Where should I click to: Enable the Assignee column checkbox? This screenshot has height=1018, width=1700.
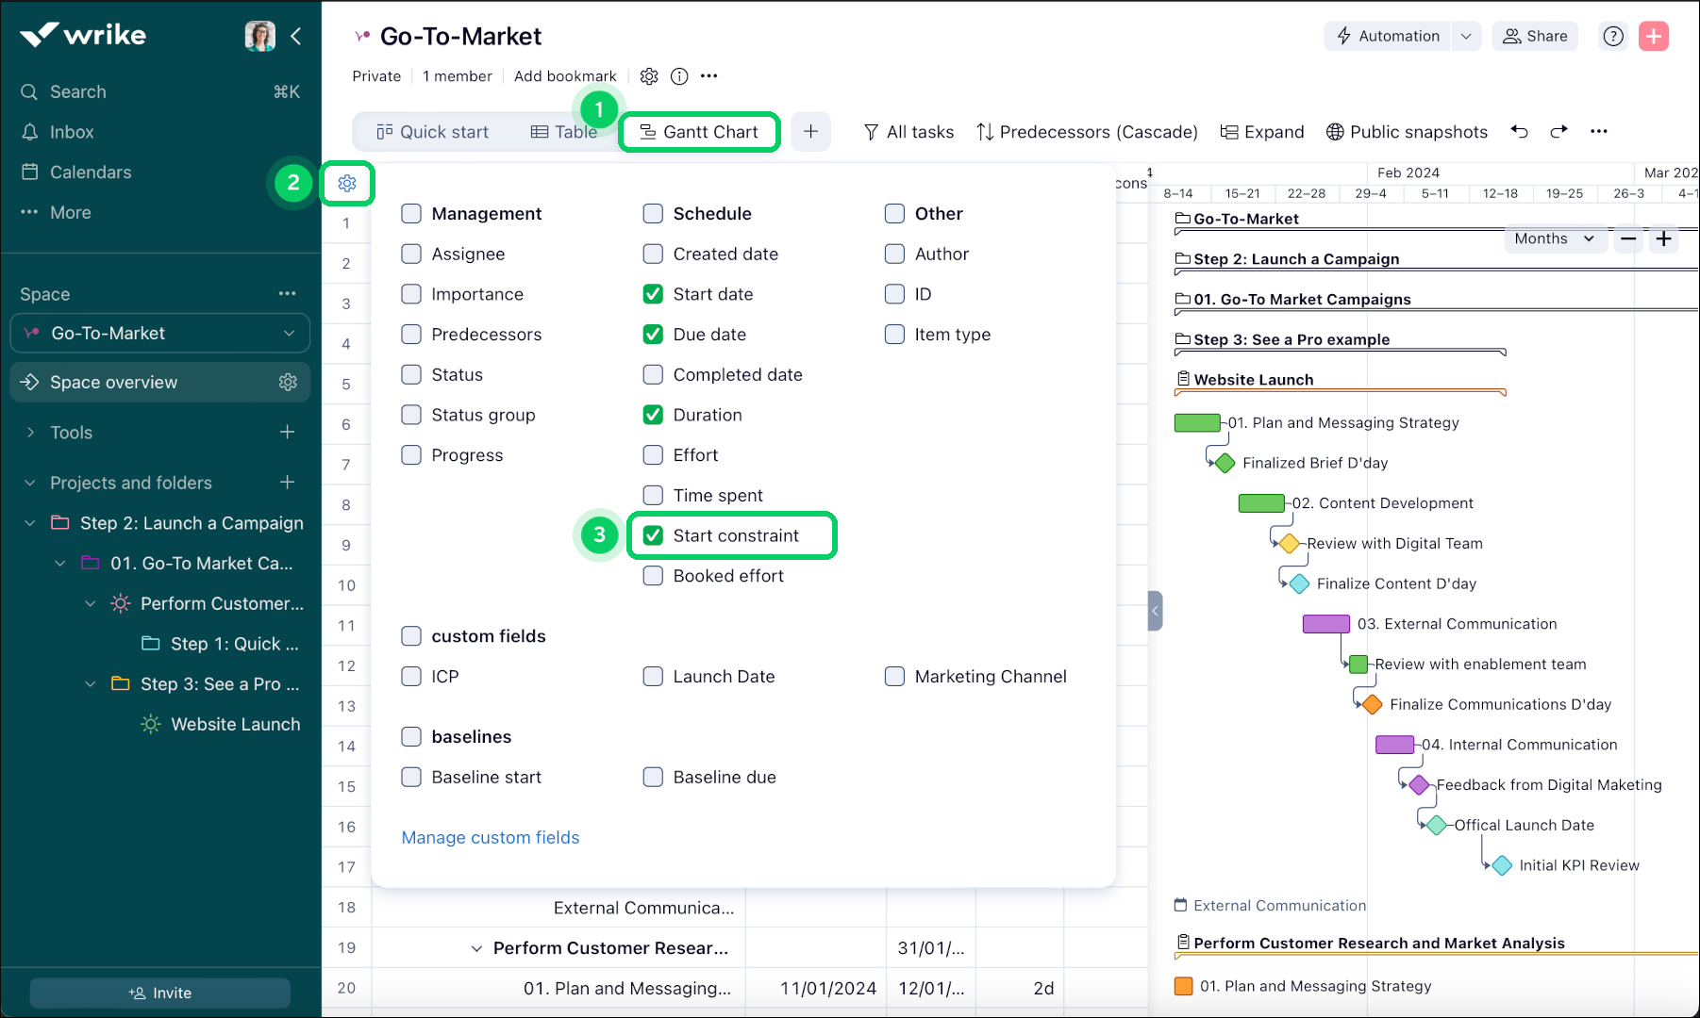411,254
